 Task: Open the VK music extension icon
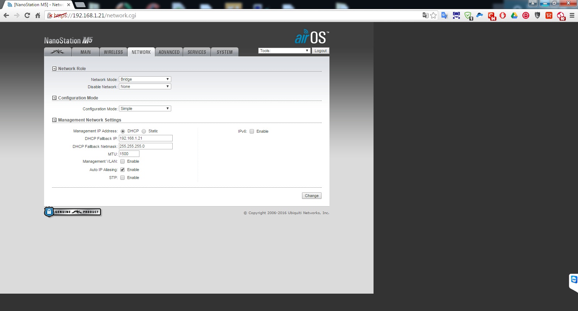click(456, 16)
